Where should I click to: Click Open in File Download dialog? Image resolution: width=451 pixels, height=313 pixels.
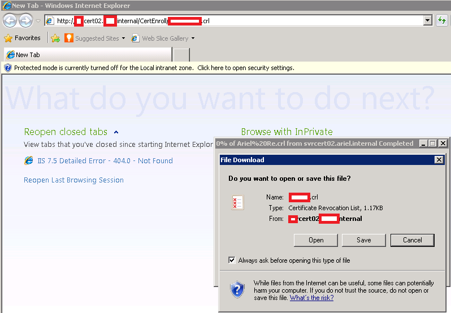pyautogui.click(x=316, y=240)
